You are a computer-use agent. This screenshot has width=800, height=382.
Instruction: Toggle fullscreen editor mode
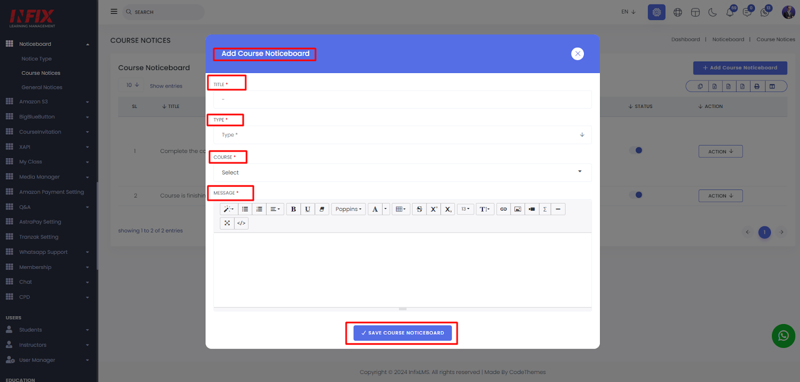click(x=227, y=223)
